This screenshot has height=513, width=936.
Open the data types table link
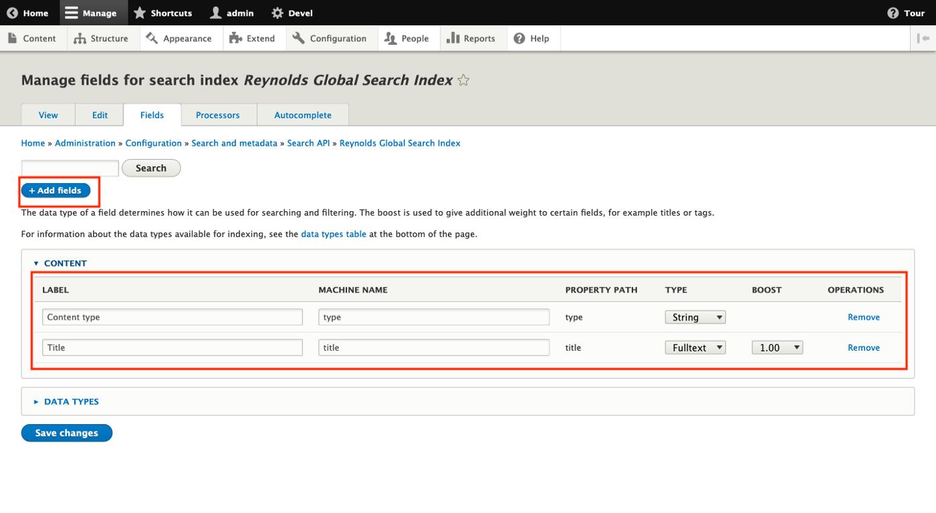click(333, 234)
